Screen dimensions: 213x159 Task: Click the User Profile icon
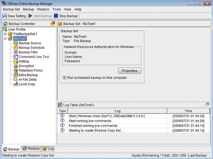[5, 29]
